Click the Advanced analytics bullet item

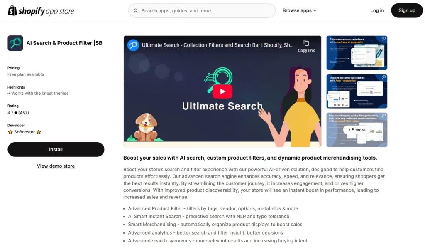[x=205, y=232]
